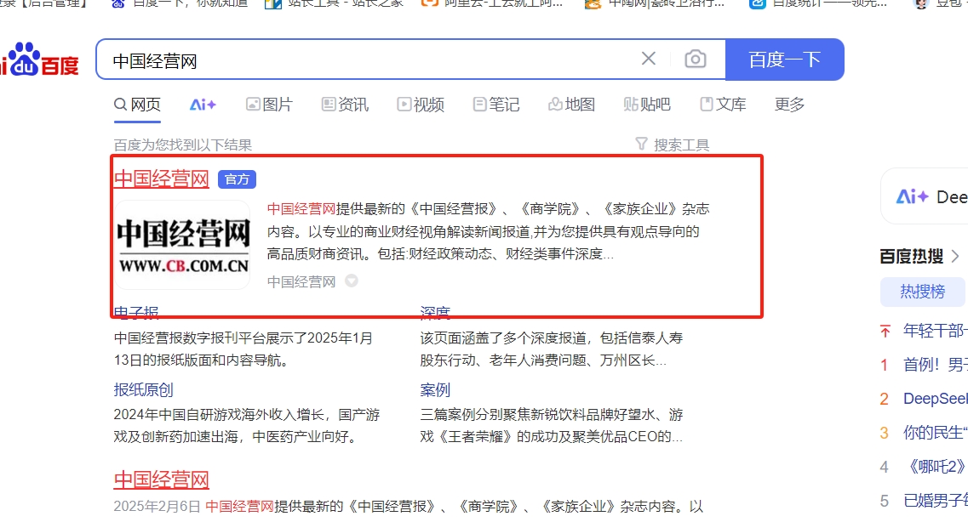Open the 电子报 sublink
This screenshot has width=968, height=522.
[x=136, y=313]
